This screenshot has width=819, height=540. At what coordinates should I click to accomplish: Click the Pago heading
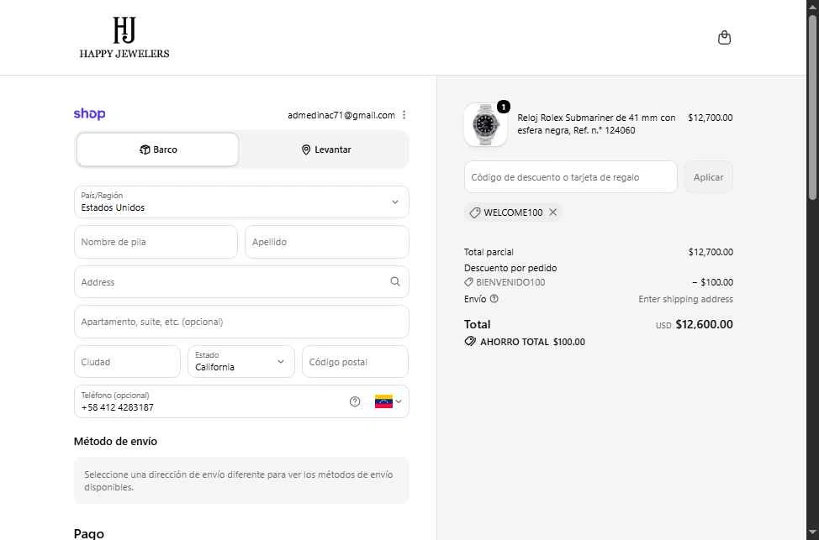pos(89,533)
